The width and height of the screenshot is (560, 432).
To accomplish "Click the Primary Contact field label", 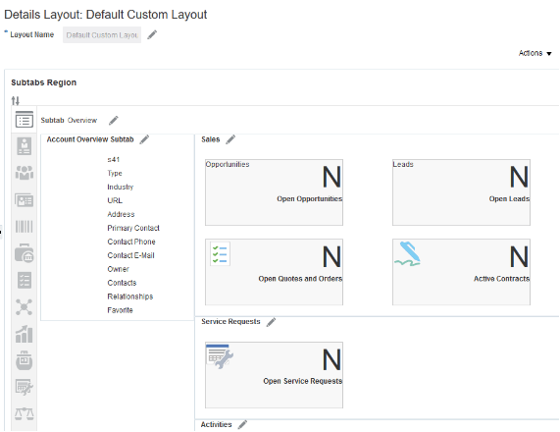I will [x=133, y=228].
